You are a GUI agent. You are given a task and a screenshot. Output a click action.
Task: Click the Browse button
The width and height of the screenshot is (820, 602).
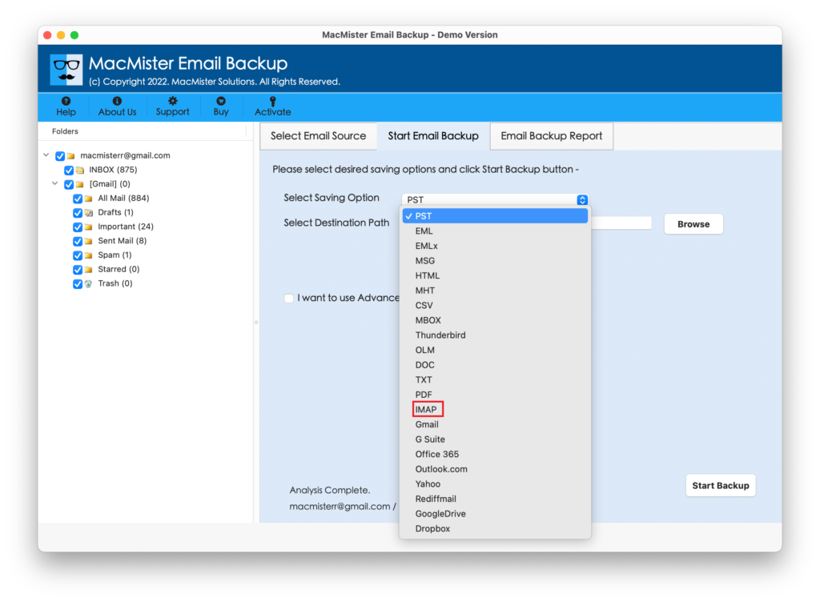pos(693,224)
